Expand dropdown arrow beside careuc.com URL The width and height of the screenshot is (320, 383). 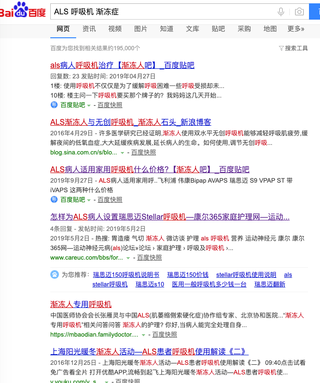tap(128, 258)
